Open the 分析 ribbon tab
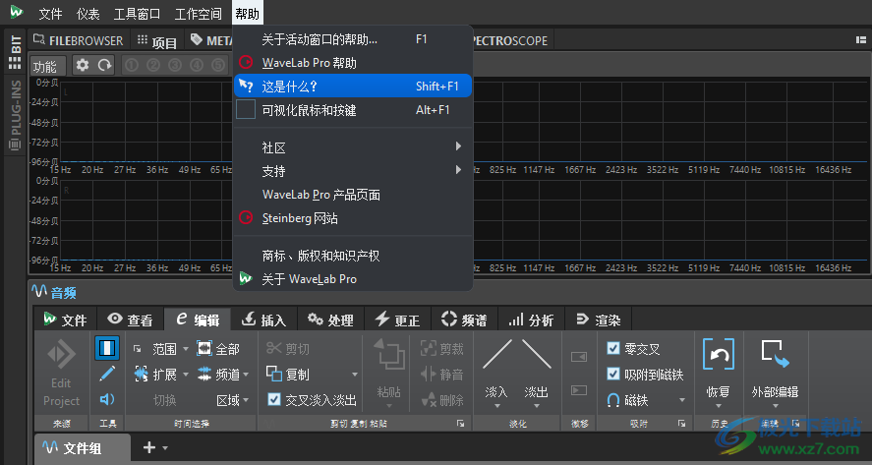872x465 pixels. point(531,320)
